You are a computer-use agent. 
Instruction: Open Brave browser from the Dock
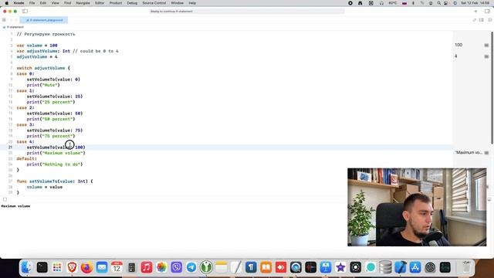[x=72, y=268]
